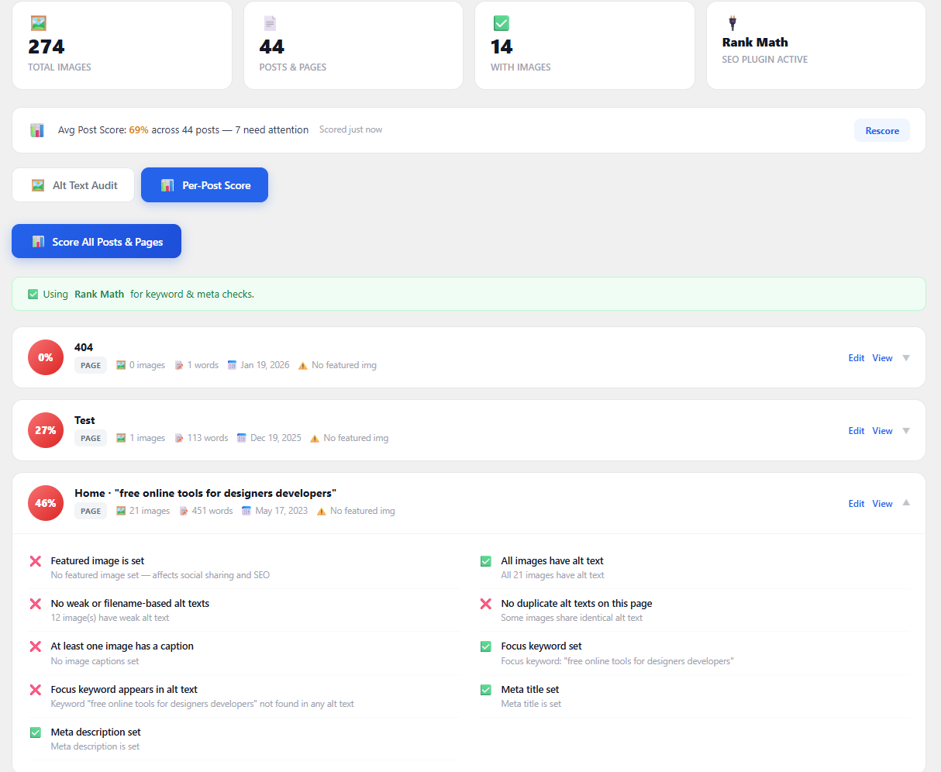The width and height of the screenshot is (941, 772).
Task: Click the green check for Meta description set
Action: [x=36, y=732]
